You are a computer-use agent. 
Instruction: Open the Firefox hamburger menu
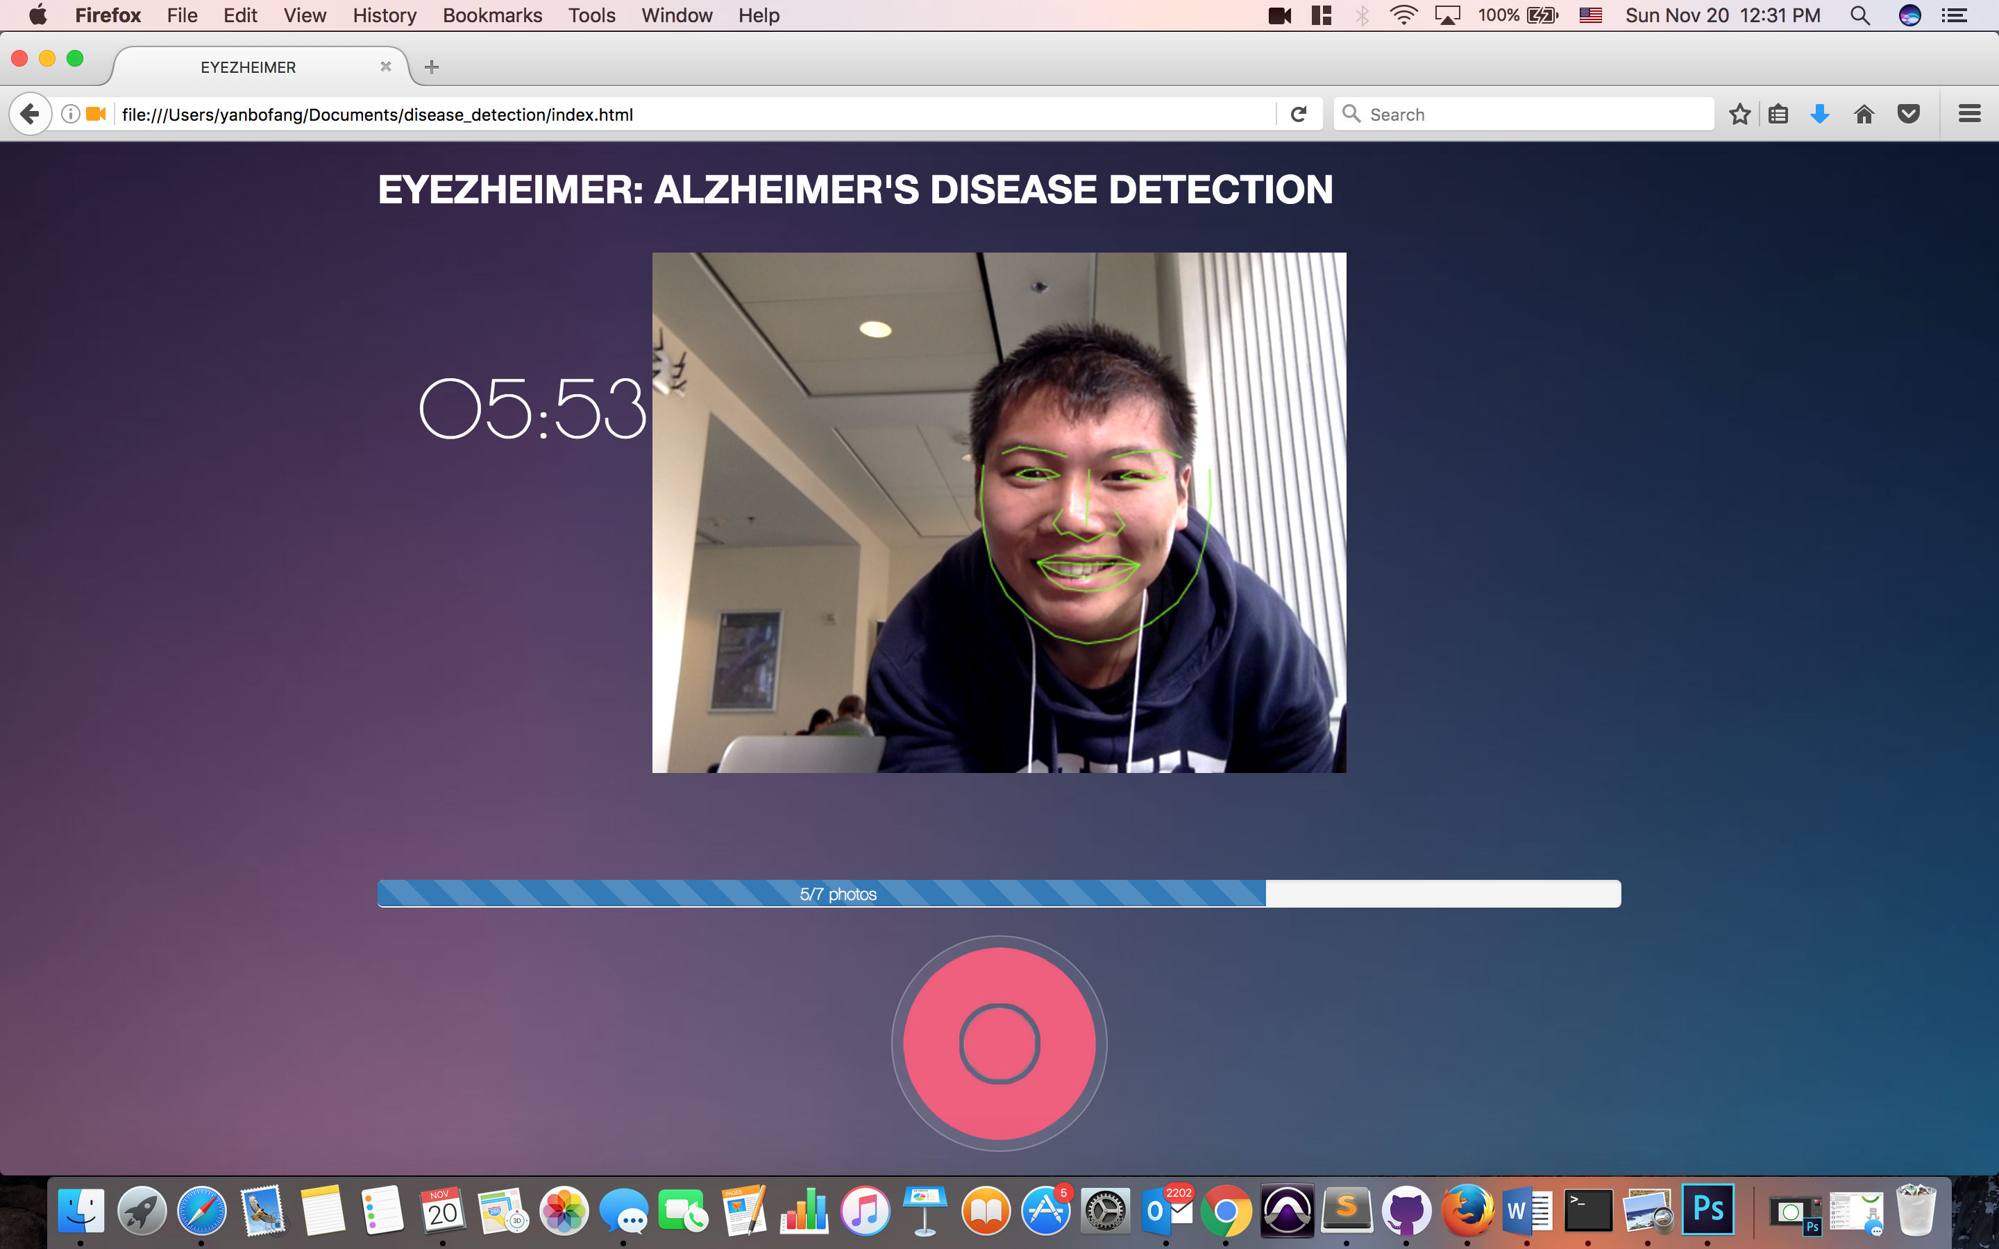1969,114
